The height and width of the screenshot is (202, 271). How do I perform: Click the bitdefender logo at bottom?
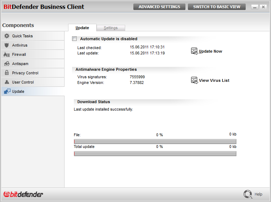[23, 194]
